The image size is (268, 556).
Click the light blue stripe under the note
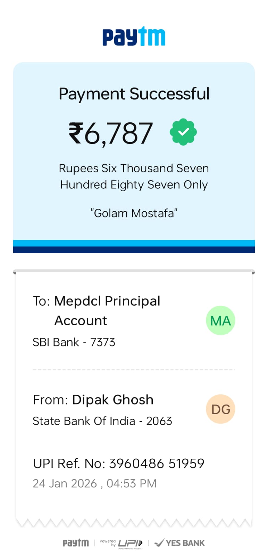(x=134, y=243)
